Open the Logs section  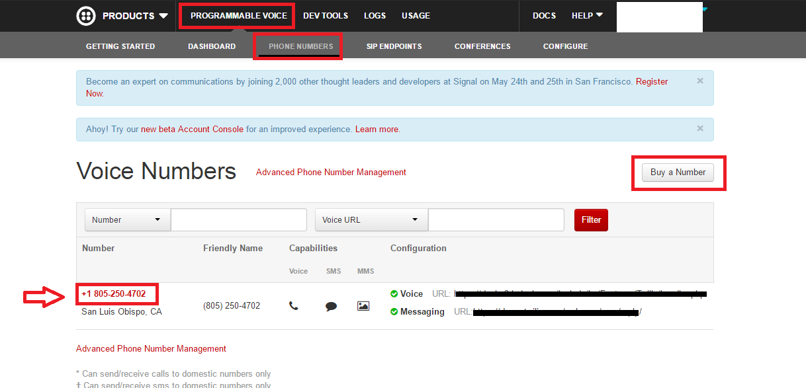[x=375, y=16]
